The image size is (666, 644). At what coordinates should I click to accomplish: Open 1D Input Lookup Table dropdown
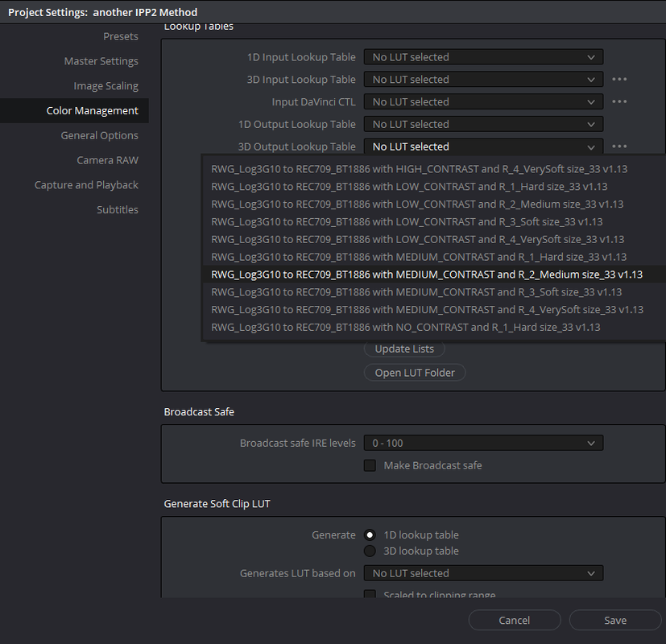point(483,57)
